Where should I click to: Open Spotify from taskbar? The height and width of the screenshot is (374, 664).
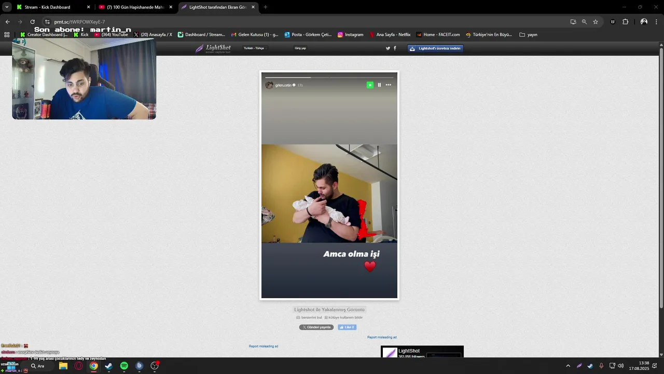[124, 366]
